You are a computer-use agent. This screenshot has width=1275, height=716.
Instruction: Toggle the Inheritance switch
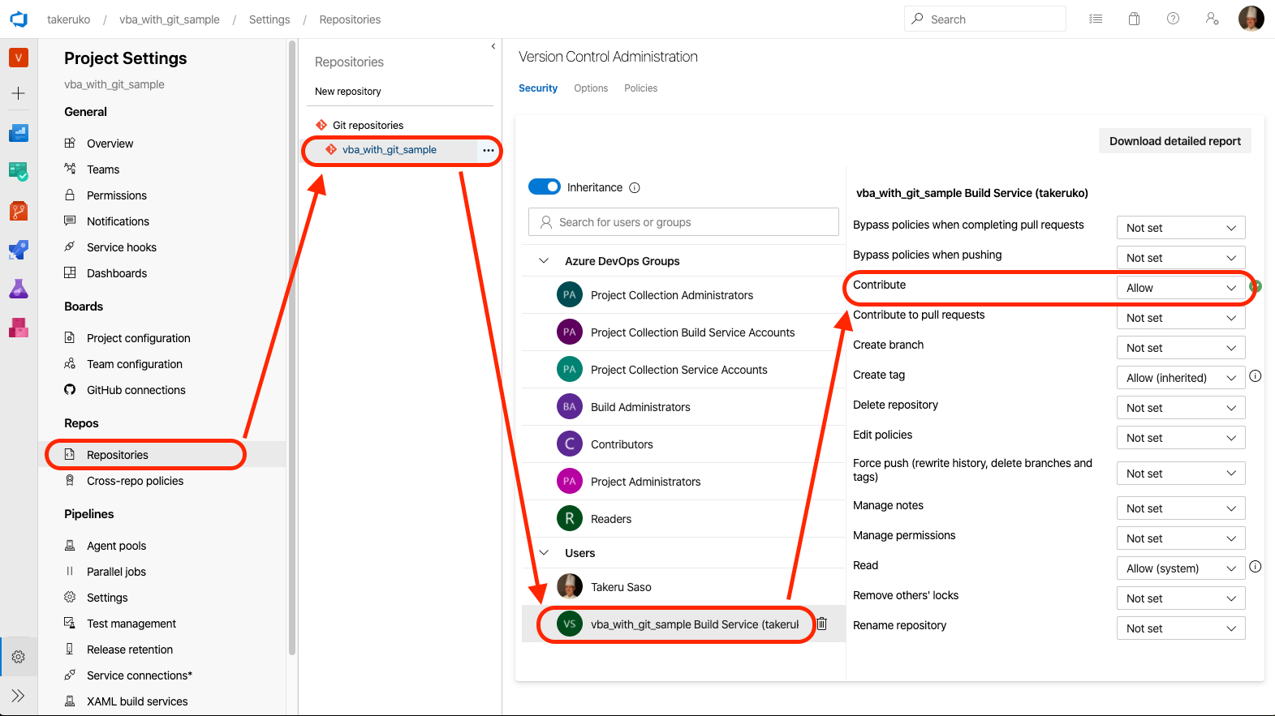[545, 187]
